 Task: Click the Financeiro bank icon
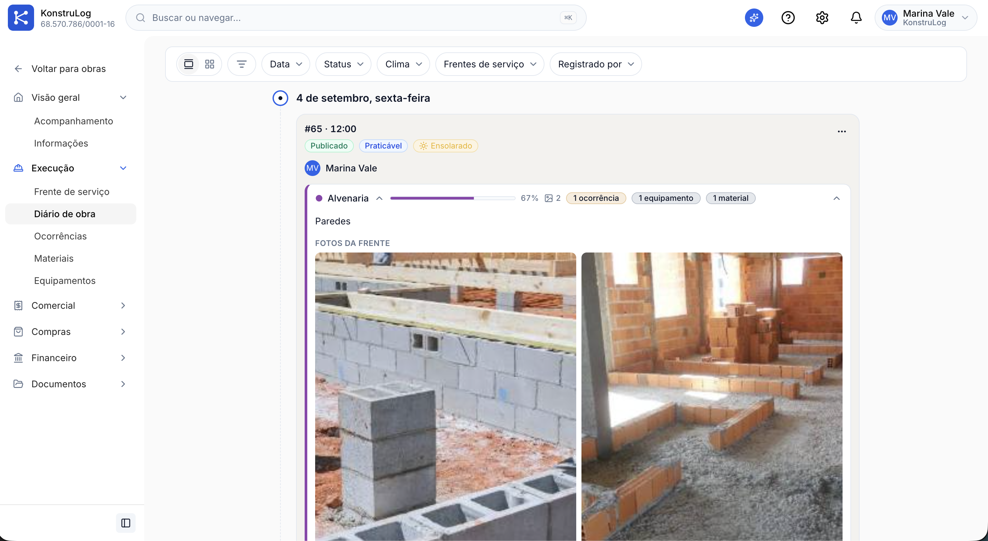(18, 358)
